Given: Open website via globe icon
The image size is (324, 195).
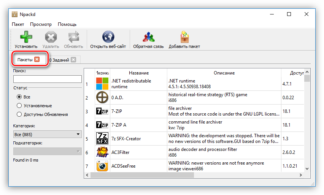Looking at the screenshot, I should point(108,37).
